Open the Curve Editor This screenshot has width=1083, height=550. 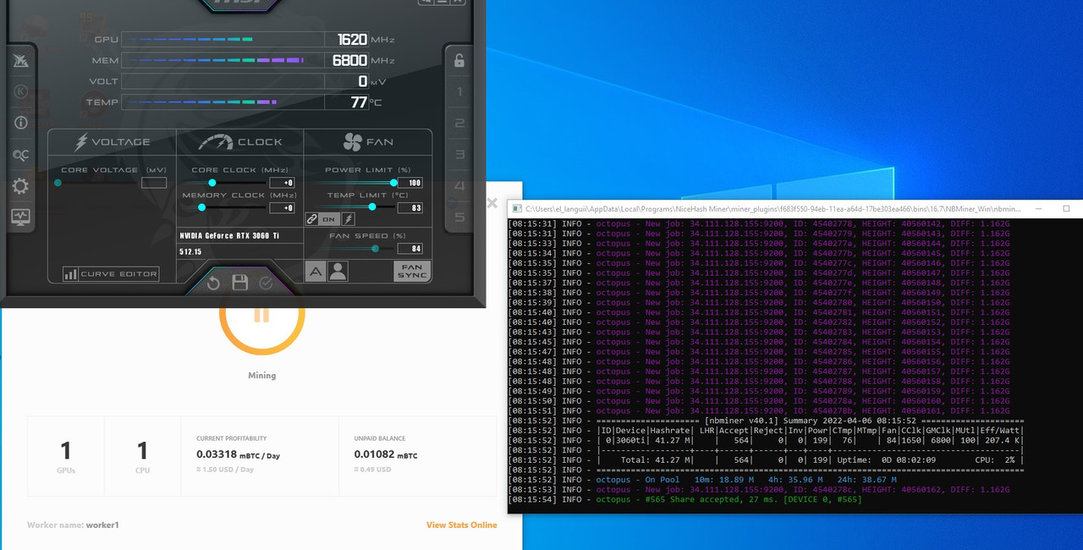point(111,274)
